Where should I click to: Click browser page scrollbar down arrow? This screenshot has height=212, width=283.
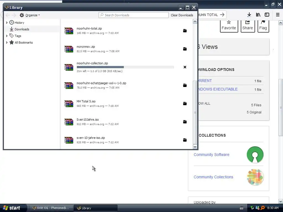[281, 201]
